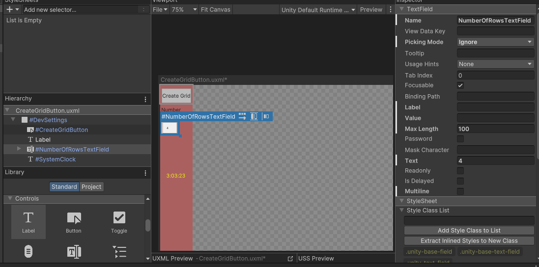The width and height of the screenshot is (539, 267).
Task: Click the Library scroll up arrow
Action: tap(148, 199)
